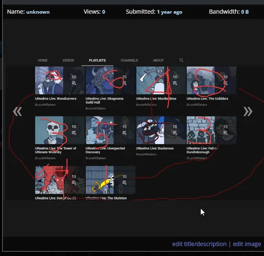Select the PLAYLISTS tab
The height and width of the screenshot is (256, 264).
(x=97, y=60)
